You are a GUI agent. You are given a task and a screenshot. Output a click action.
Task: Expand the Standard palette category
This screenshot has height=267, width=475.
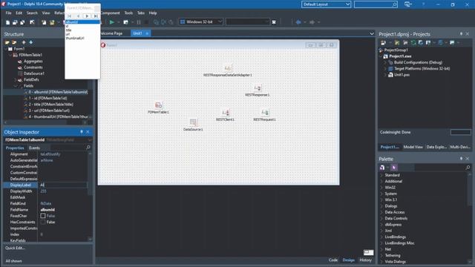point(381,175)
